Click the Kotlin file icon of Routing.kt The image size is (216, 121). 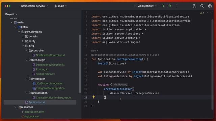point(34,70)
